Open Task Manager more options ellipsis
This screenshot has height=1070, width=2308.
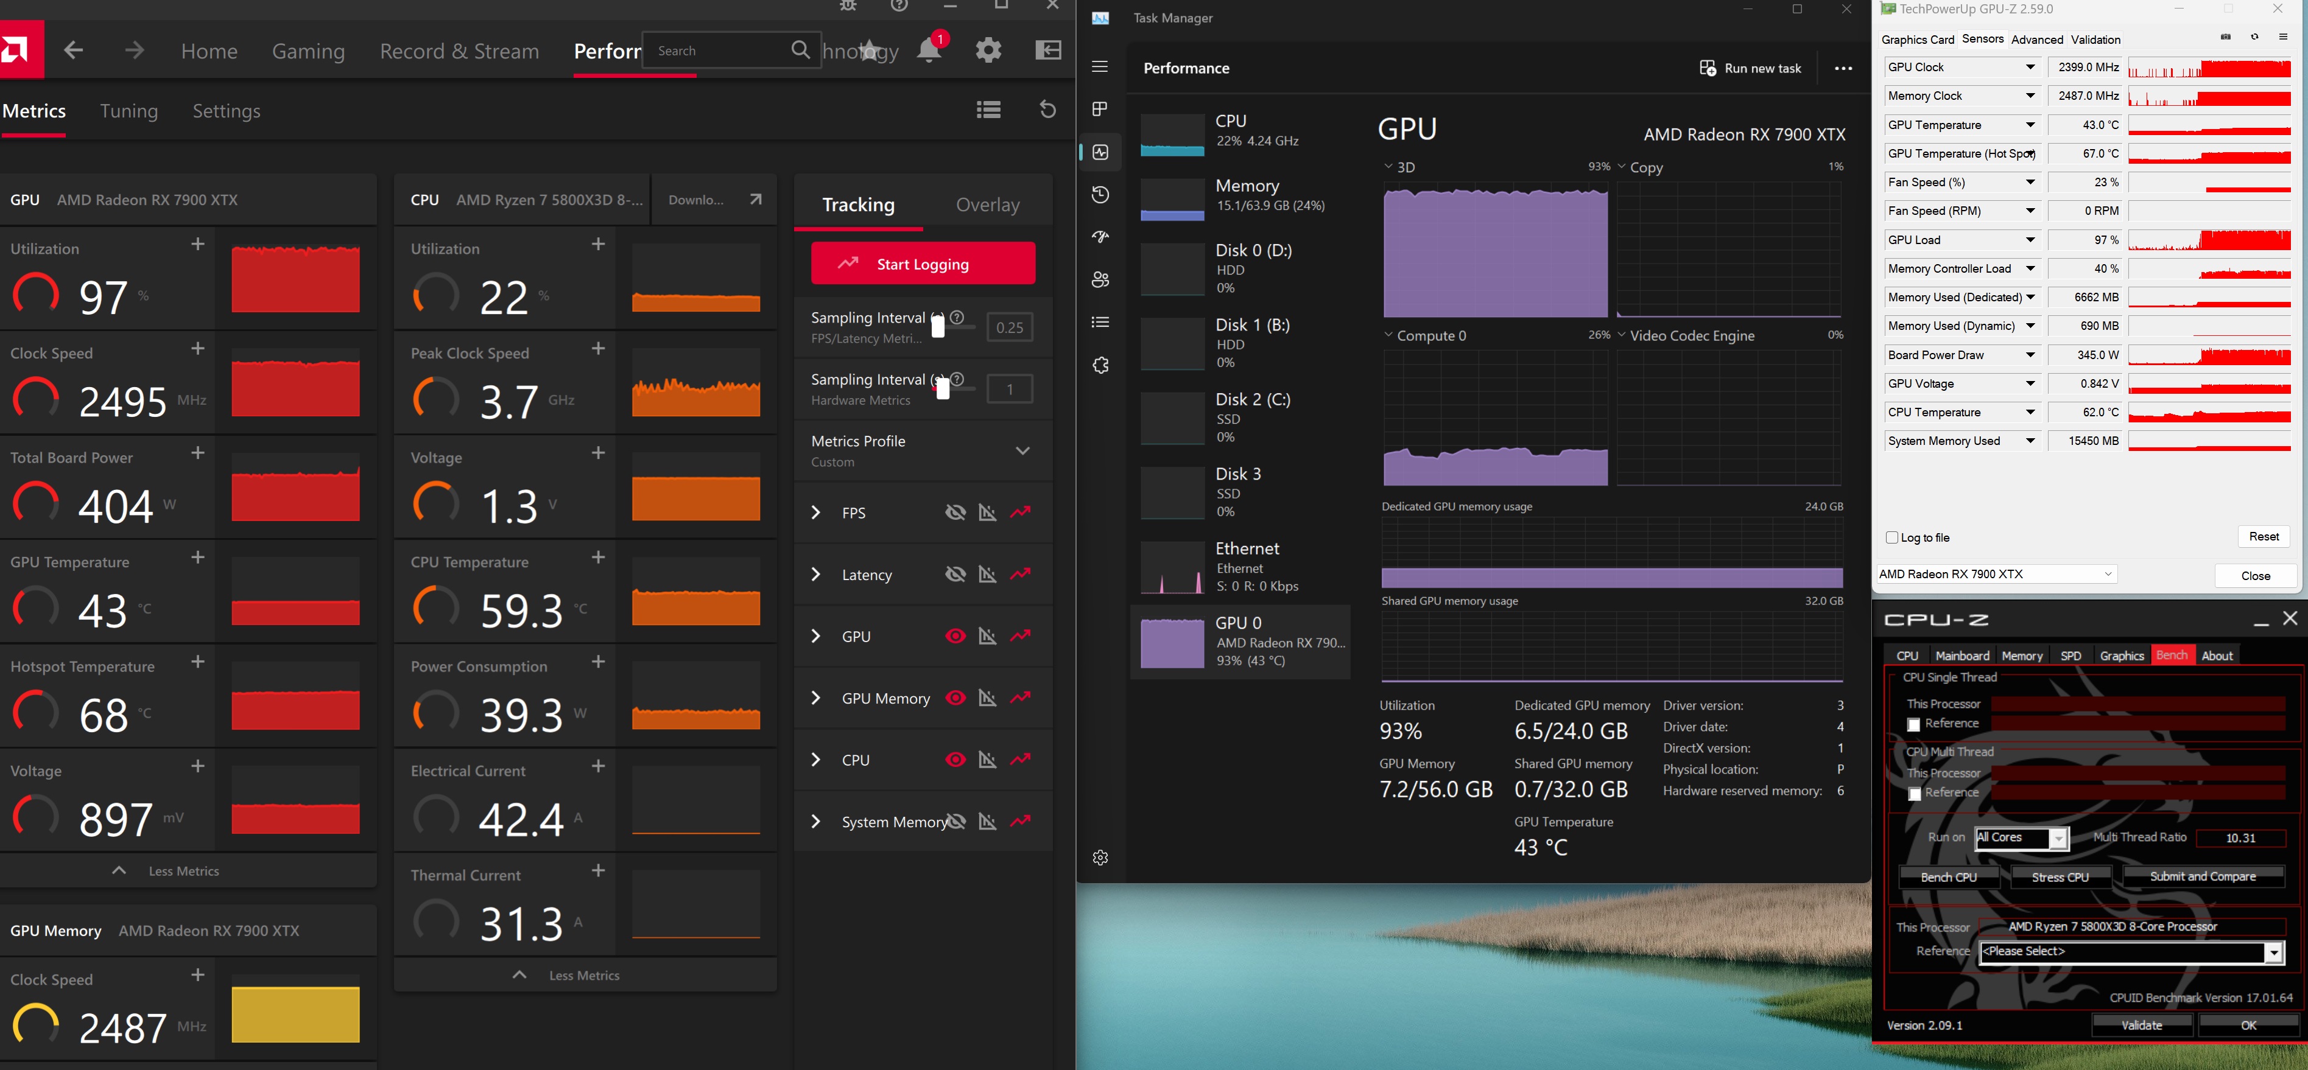point(1843,68)
